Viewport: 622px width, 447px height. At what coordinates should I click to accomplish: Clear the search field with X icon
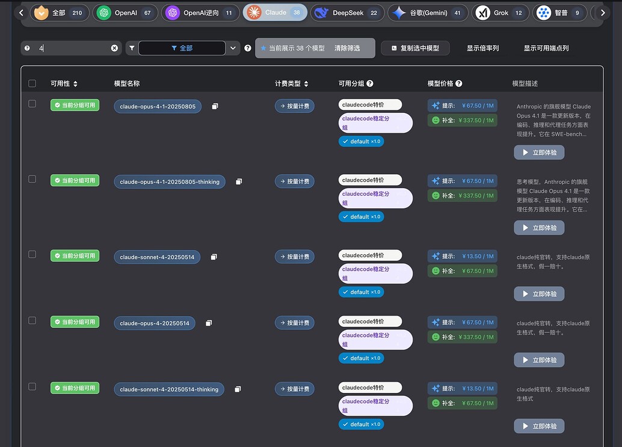[114, 48]
